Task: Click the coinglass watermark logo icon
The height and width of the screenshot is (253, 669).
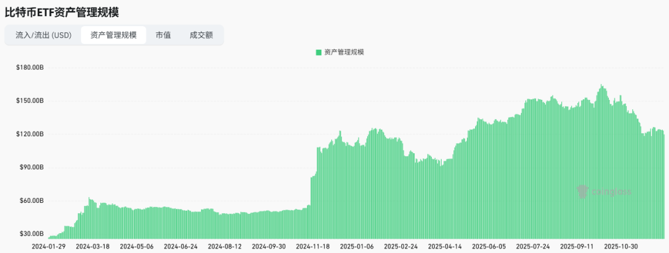Action: point(582,192)
